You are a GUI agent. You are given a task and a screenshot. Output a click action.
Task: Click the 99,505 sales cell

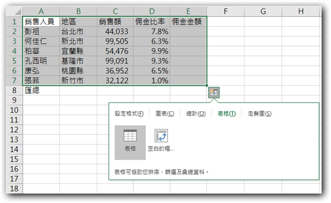click(x=115, y=41)
